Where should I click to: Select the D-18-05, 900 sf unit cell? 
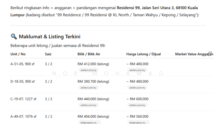click(22, 81)
